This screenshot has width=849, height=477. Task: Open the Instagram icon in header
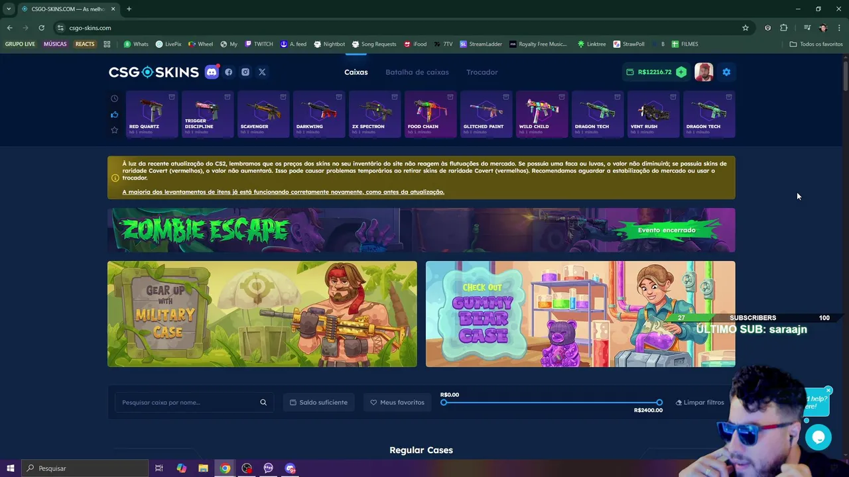[245, 72]
